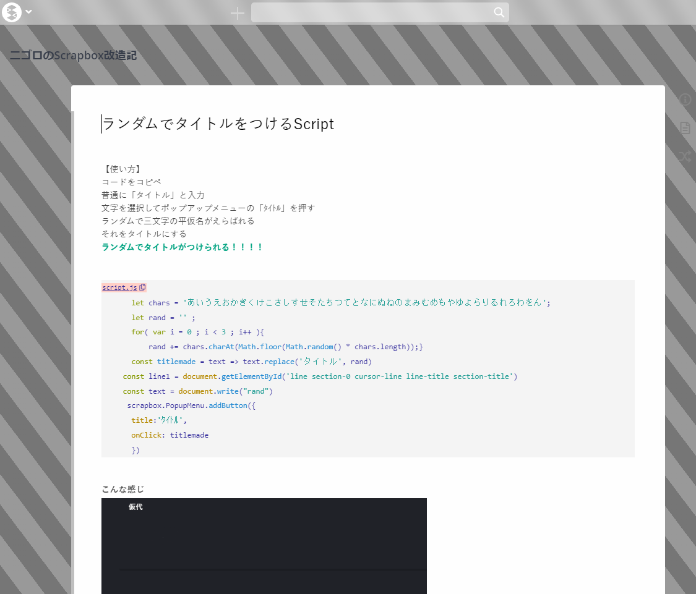The height and width of the screenshot is (594, 696).
Task: Click the document.write code line
Action: point(197,391)
